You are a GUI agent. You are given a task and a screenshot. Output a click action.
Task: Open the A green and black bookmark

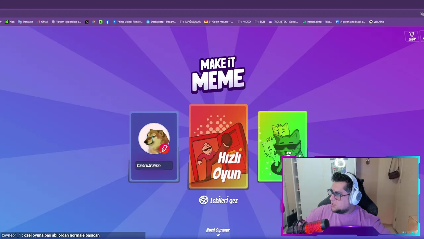(350, 22)
